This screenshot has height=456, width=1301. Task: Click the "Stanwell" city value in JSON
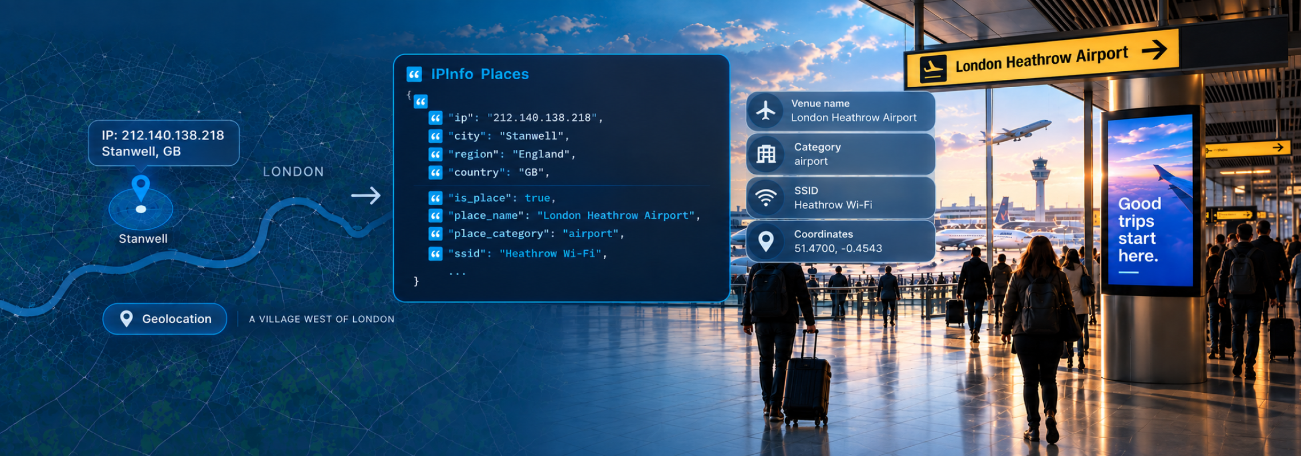click(x=532, y=136)
